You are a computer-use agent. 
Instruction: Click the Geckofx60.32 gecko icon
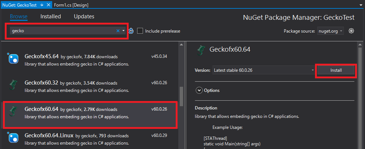tap(13, 85)
